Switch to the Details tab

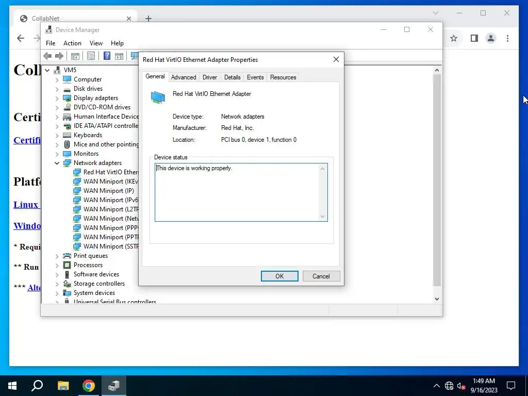[233, 77]
